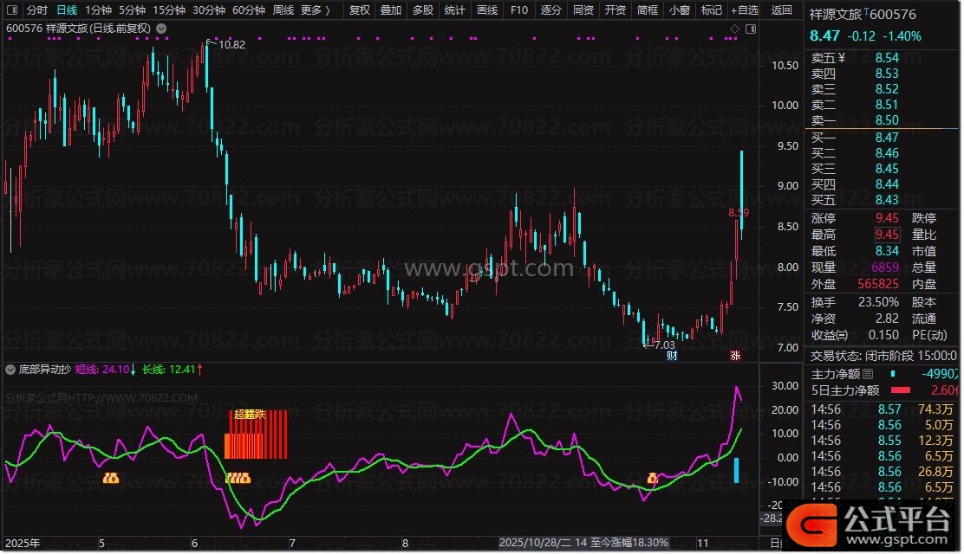Open the 复权 adjustment menu
The image size is (964, 554).
click(359, 10)
